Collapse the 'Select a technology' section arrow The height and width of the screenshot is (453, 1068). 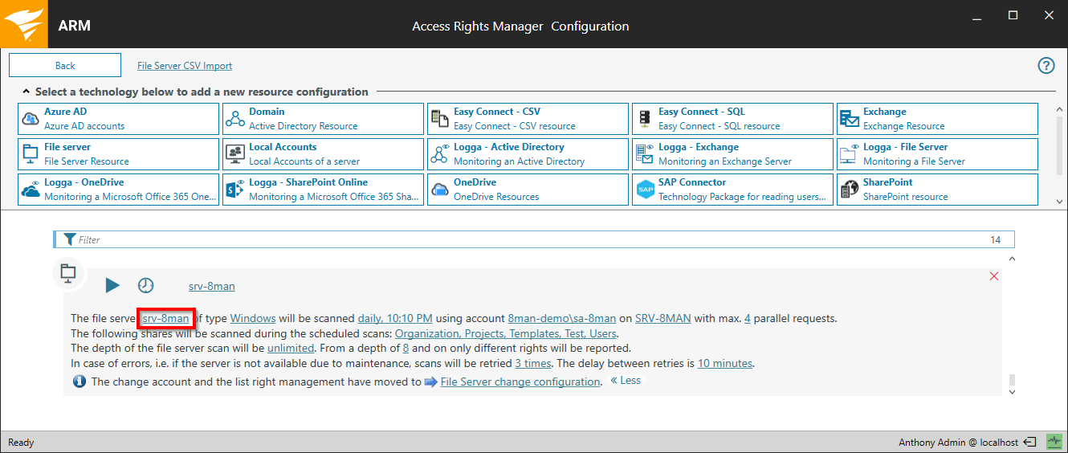point(26,92)
